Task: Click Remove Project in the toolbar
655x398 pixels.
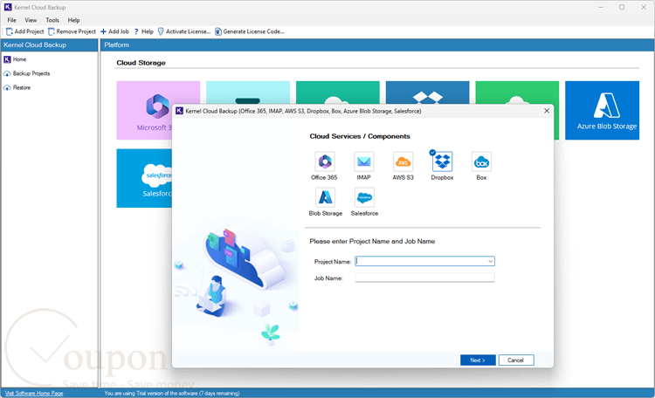Action: [x=72, y=31]
